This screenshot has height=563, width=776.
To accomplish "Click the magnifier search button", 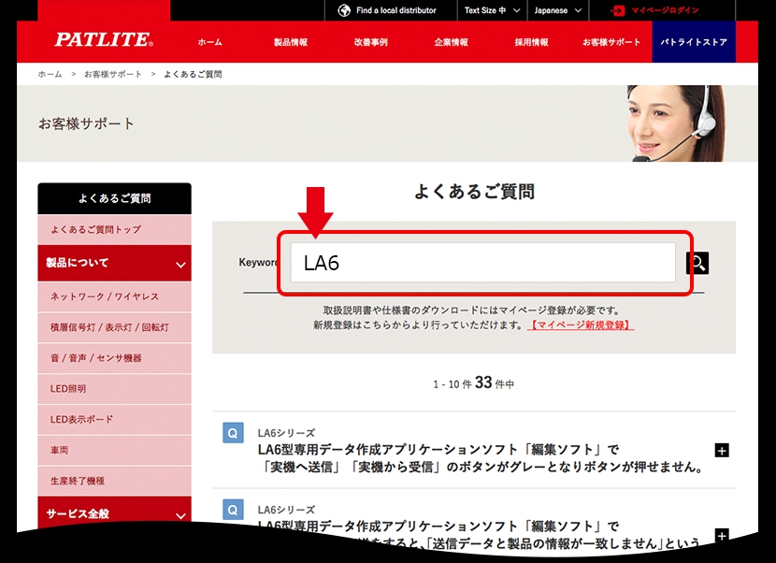I will click(x=697, y=263).
